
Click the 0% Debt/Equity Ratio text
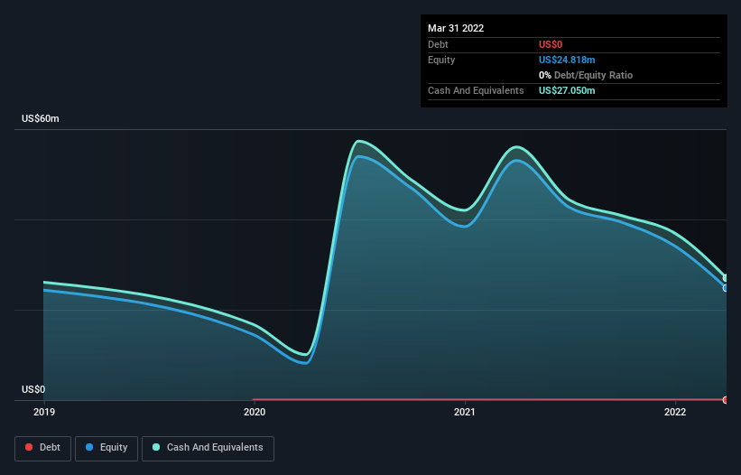(586, 75)
